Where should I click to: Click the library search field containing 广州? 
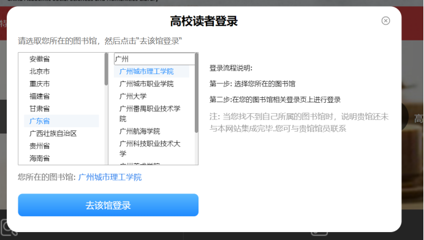[x=154, y=59]
